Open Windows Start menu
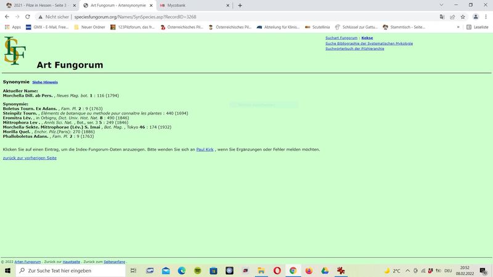This screenshot has width=493, height=277. click(7, 271)
